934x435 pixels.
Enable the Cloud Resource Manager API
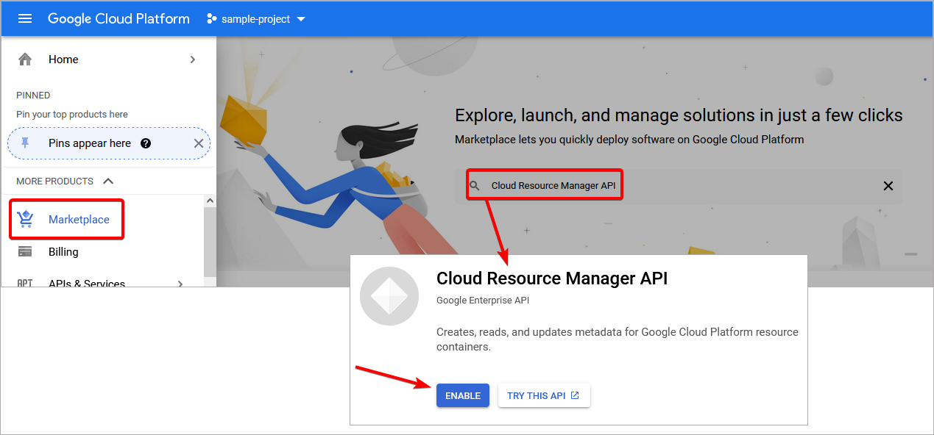[x=462, y=395]
